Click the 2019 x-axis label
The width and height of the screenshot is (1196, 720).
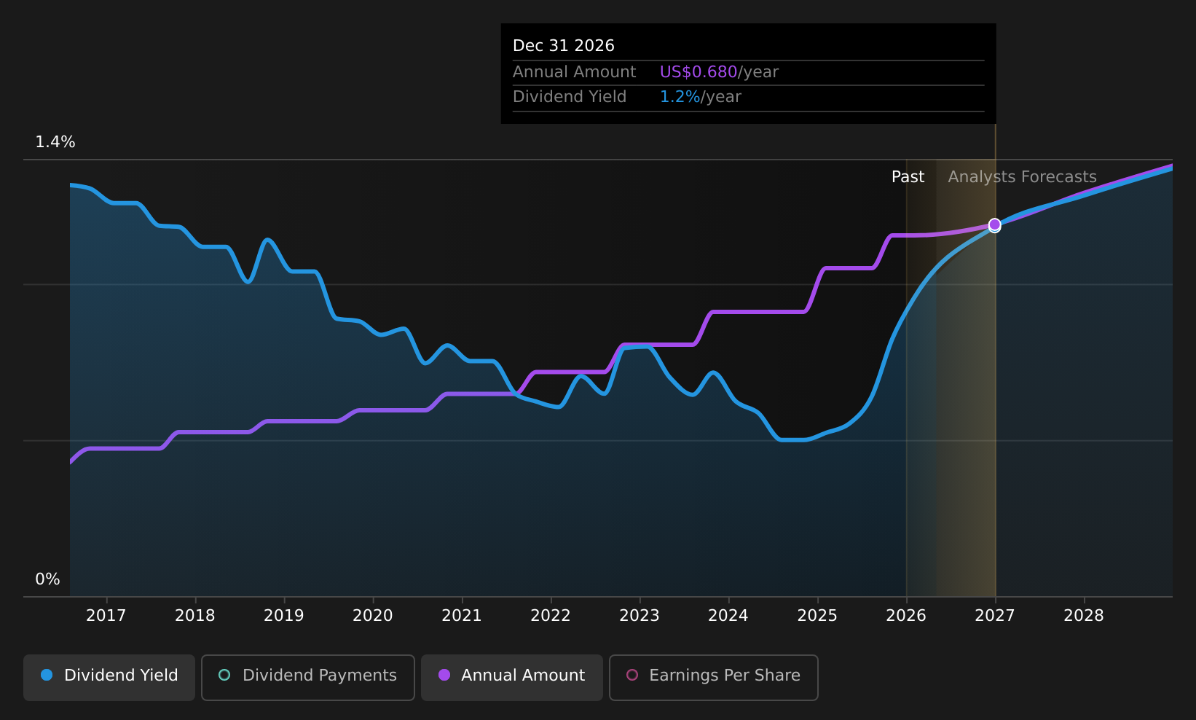[284, 616]
